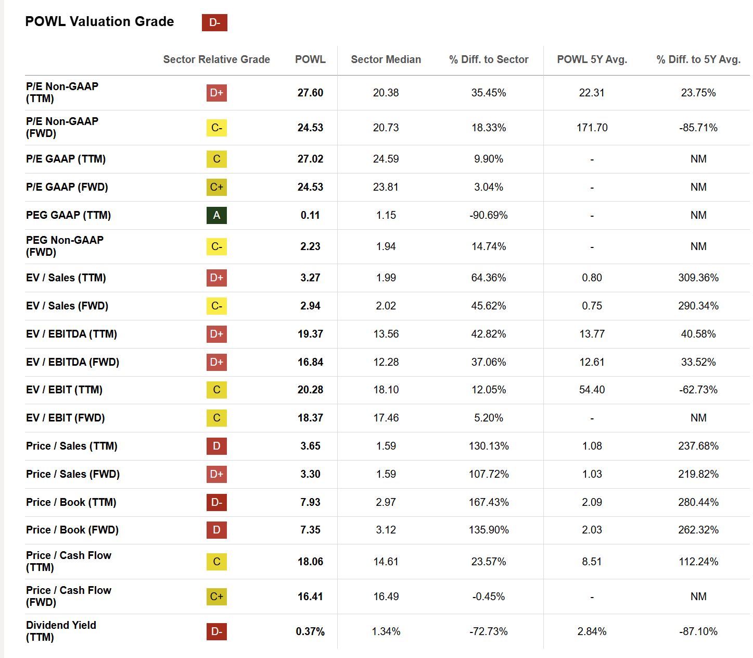
Task: Select the POWL value 0.11
Action: pos(310,215)
